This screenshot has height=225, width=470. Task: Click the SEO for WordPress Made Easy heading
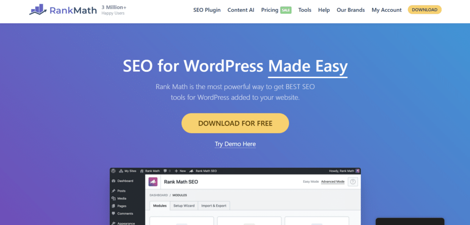[x=235, y=66]
